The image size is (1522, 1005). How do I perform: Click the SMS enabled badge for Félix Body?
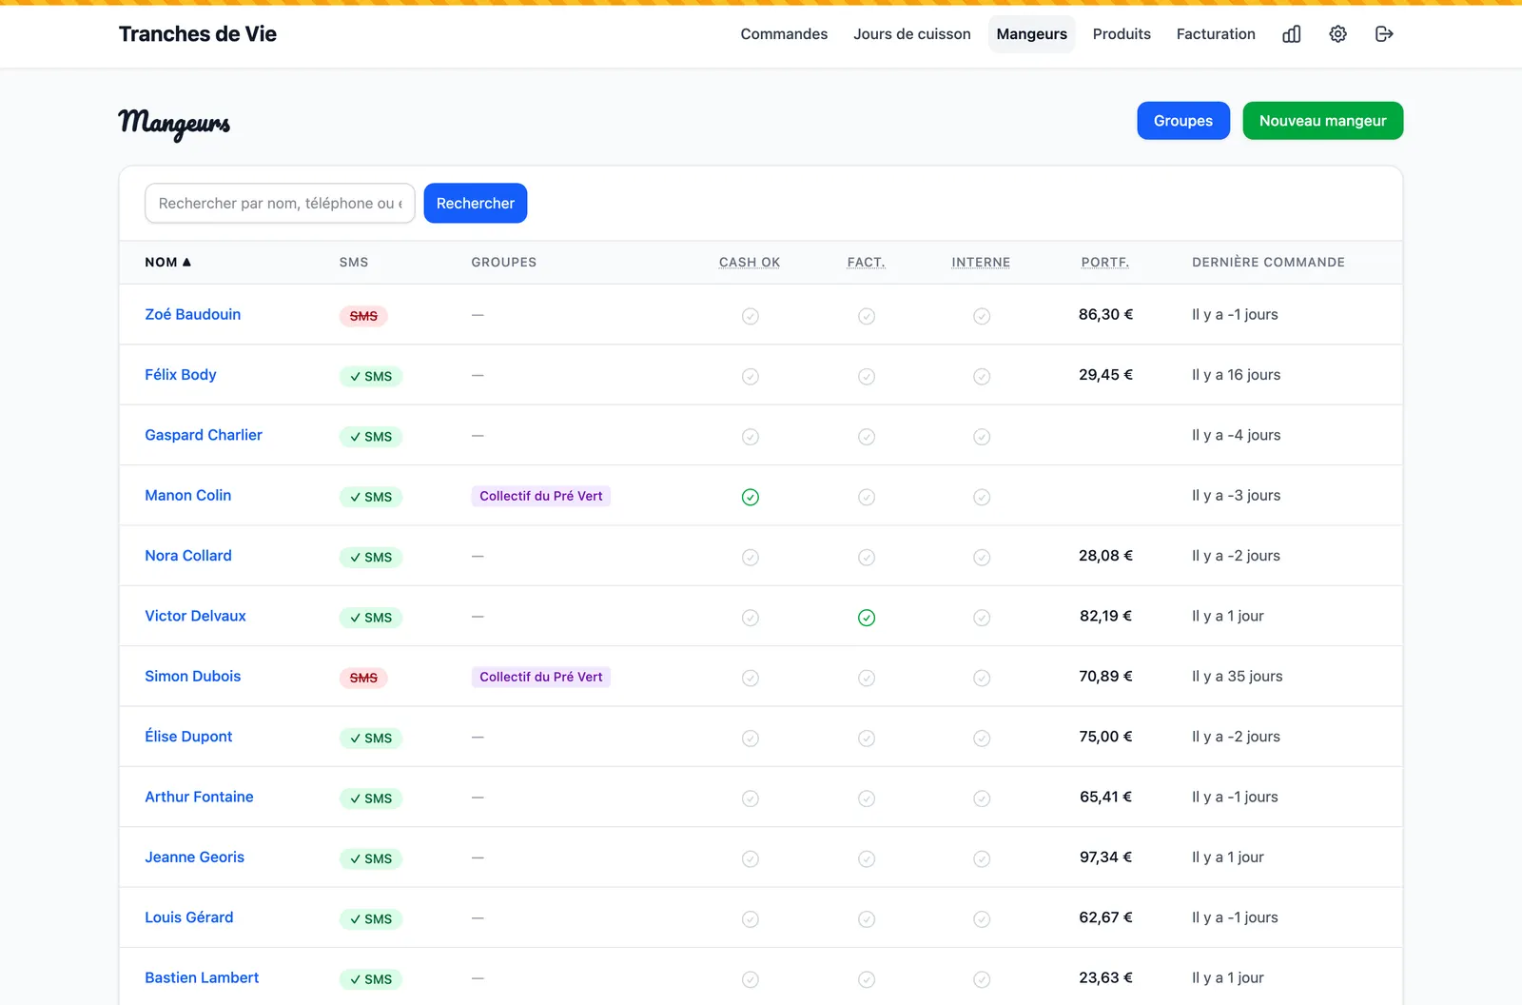(371, 376)
